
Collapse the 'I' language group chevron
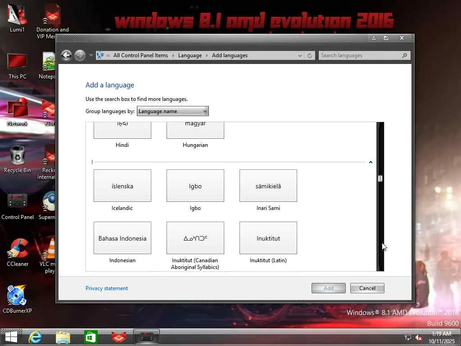point(371,162)
